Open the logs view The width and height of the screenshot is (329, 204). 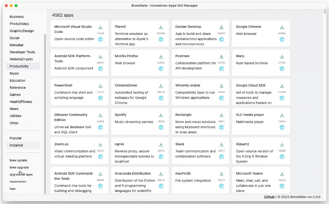click(13, 189)
